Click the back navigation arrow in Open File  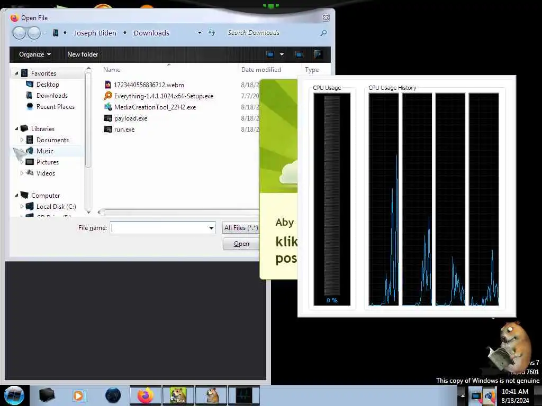(20, 33)
